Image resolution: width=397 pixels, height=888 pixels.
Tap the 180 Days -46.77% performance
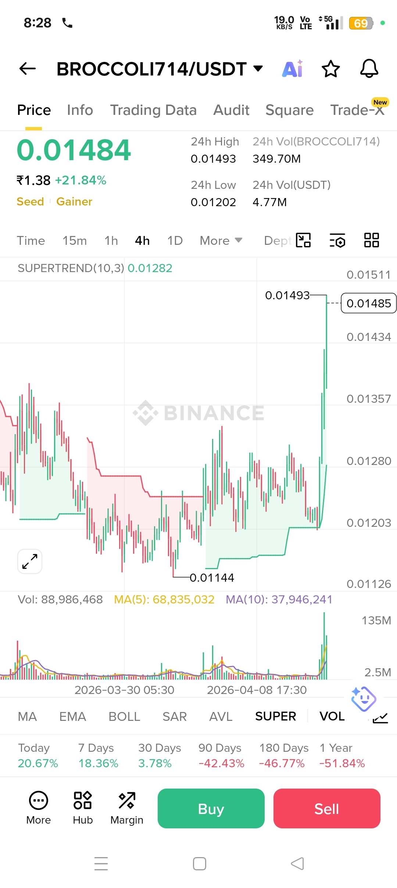click(x=284, y=755)
